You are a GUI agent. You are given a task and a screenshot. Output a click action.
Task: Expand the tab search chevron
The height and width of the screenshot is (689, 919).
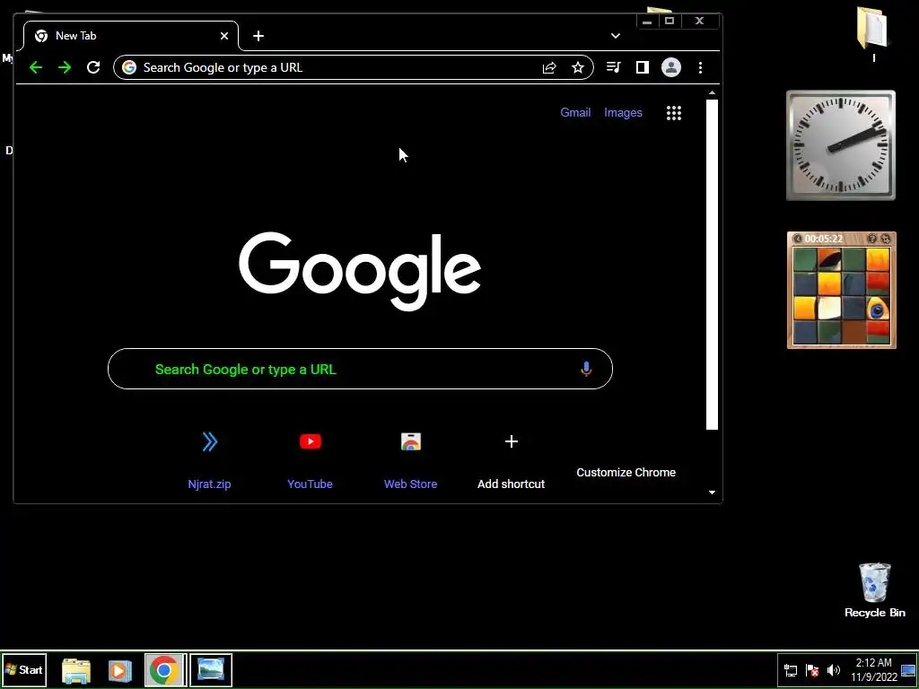pyautogui.click(x=616, y=36)
